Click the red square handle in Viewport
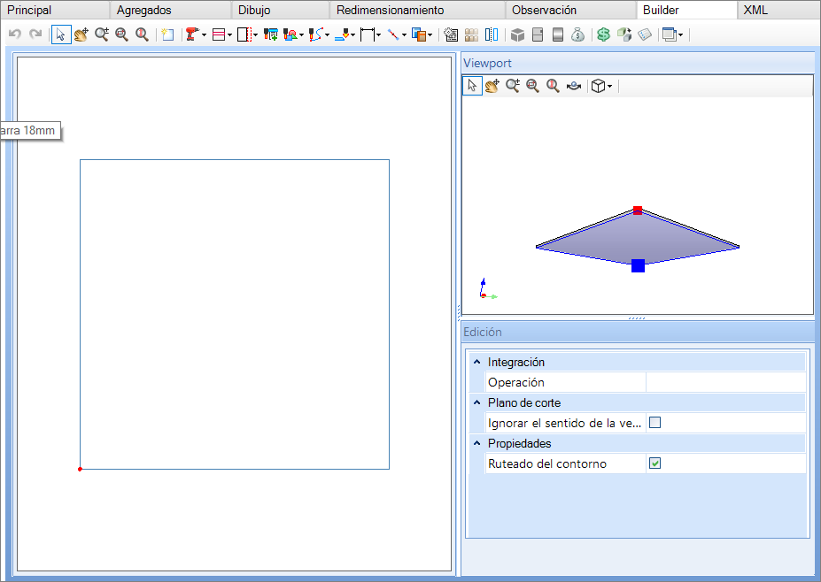The height and width of the screenshot is (582, 821). tap(637, 211)
